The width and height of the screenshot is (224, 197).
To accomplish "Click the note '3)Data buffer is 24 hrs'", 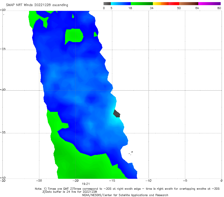I will 70,192.
